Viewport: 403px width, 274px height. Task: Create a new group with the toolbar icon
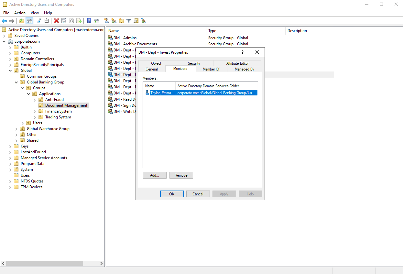[114, 21]
